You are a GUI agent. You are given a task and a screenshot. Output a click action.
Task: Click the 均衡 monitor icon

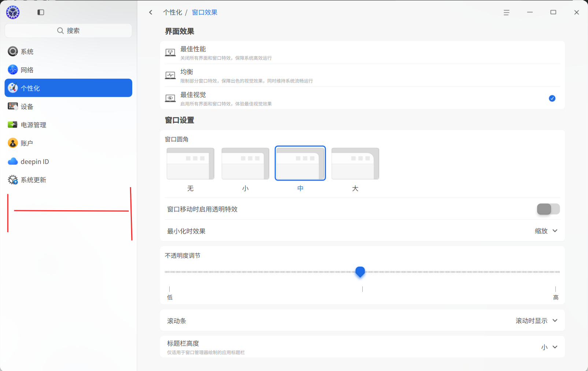pyautogui.click(x=170, y=75)
